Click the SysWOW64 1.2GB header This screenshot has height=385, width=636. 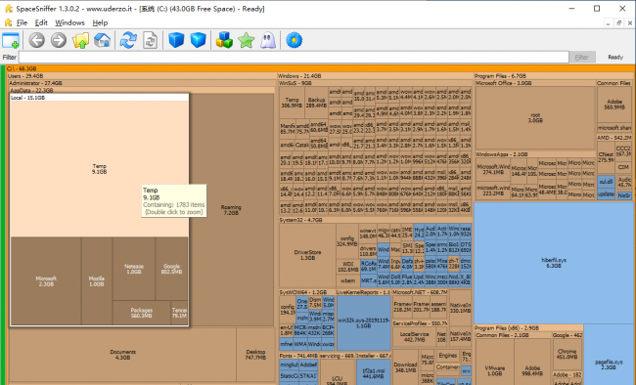point(307,292)
